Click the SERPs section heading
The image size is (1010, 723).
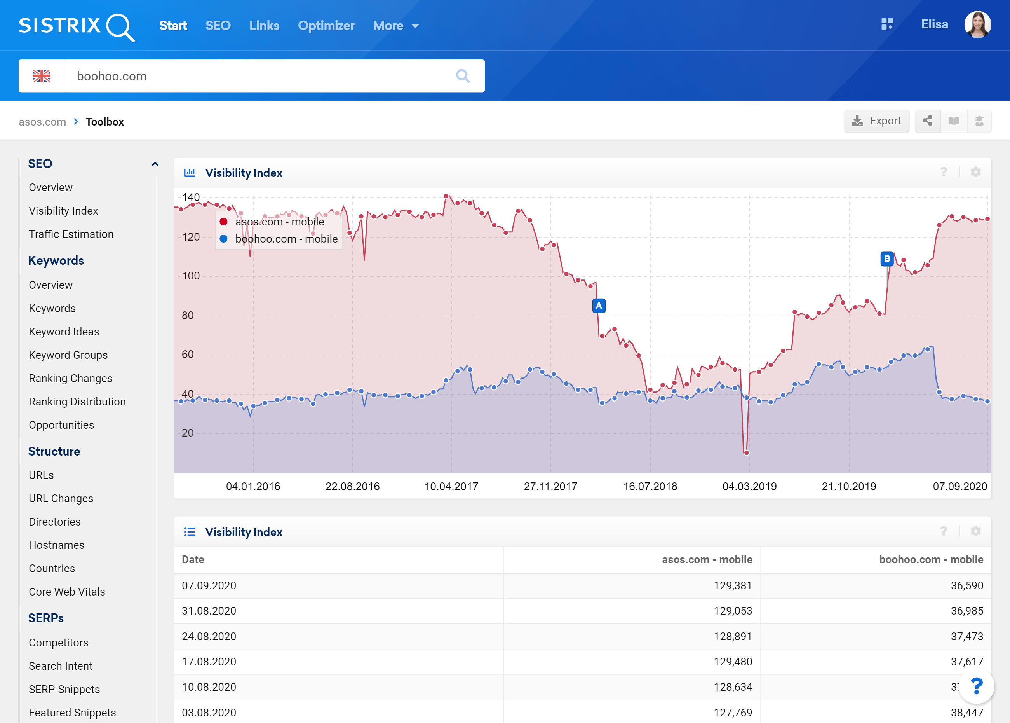coord(46,618)
